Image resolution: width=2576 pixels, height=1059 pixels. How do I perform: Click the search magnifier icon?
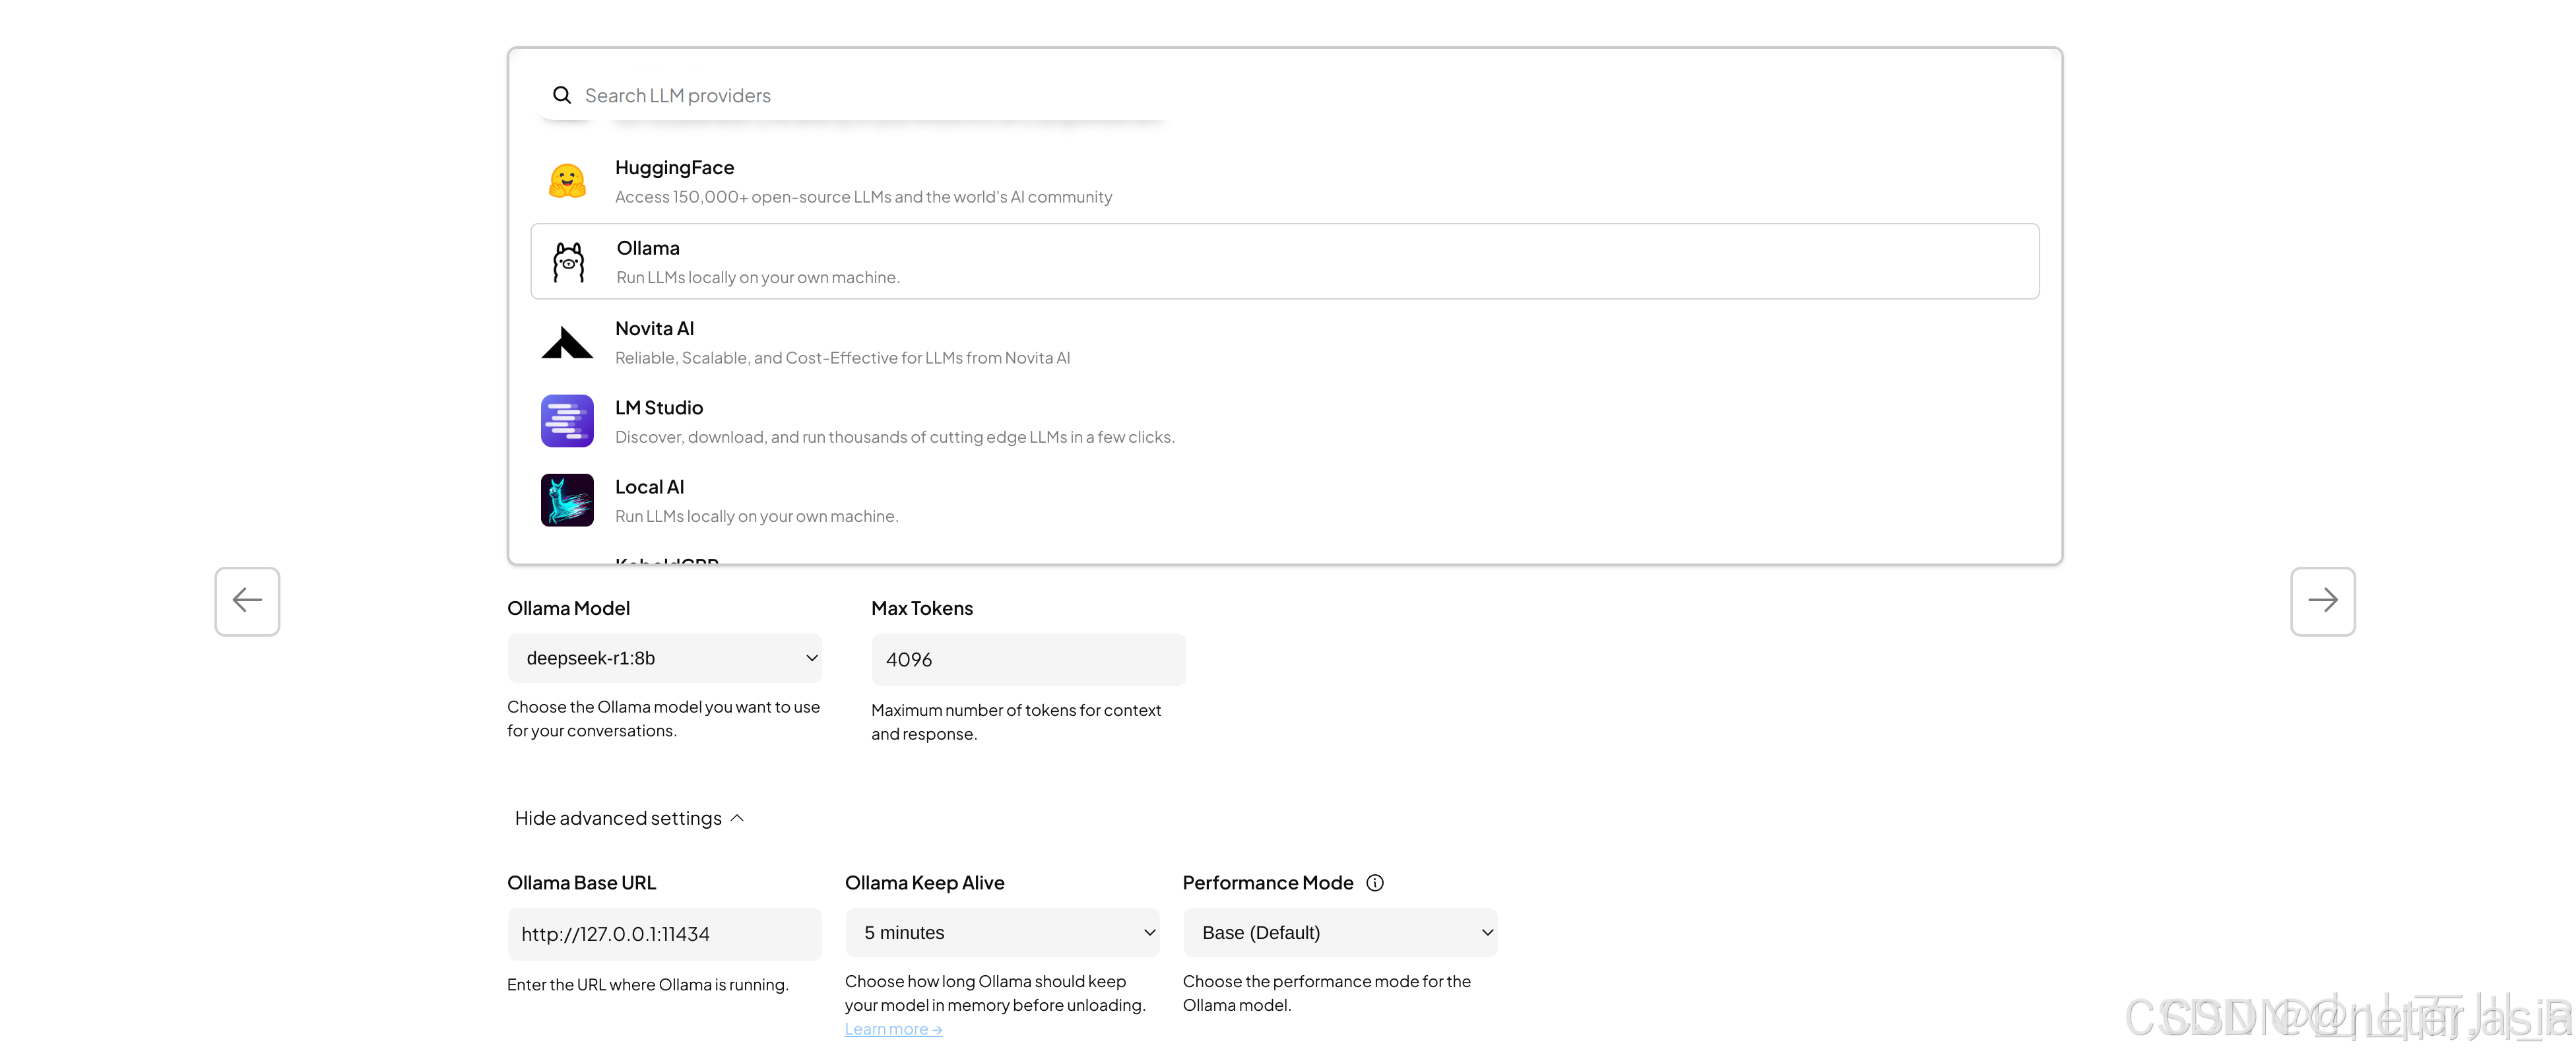click(562, 95)
